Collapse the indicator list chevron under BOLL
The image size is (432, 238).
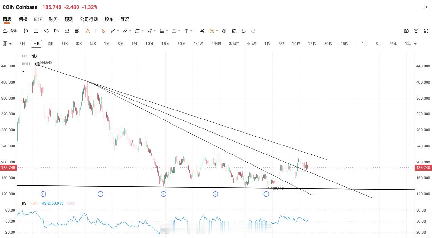tap(23, 72)
